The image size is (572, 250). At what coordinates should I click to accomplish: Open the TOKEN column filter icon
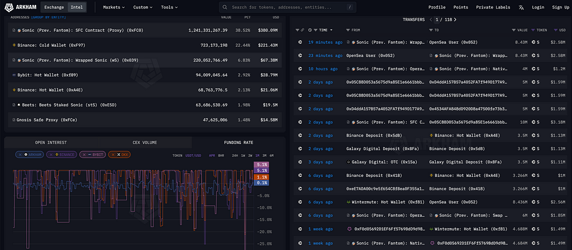pyautogui.click(x=533, y=30)
